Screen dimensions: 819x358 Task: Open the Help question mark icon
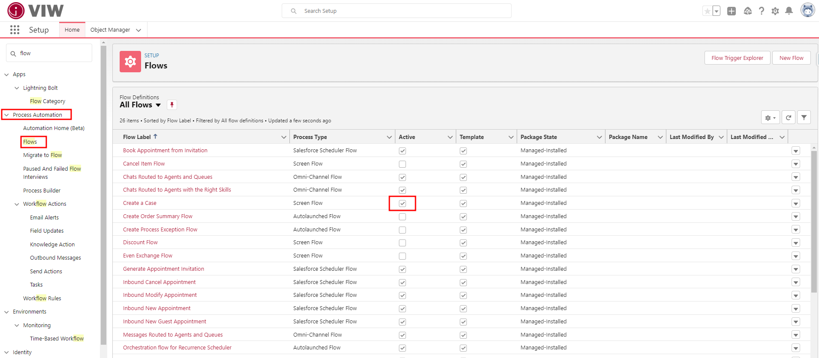(762, 11)
